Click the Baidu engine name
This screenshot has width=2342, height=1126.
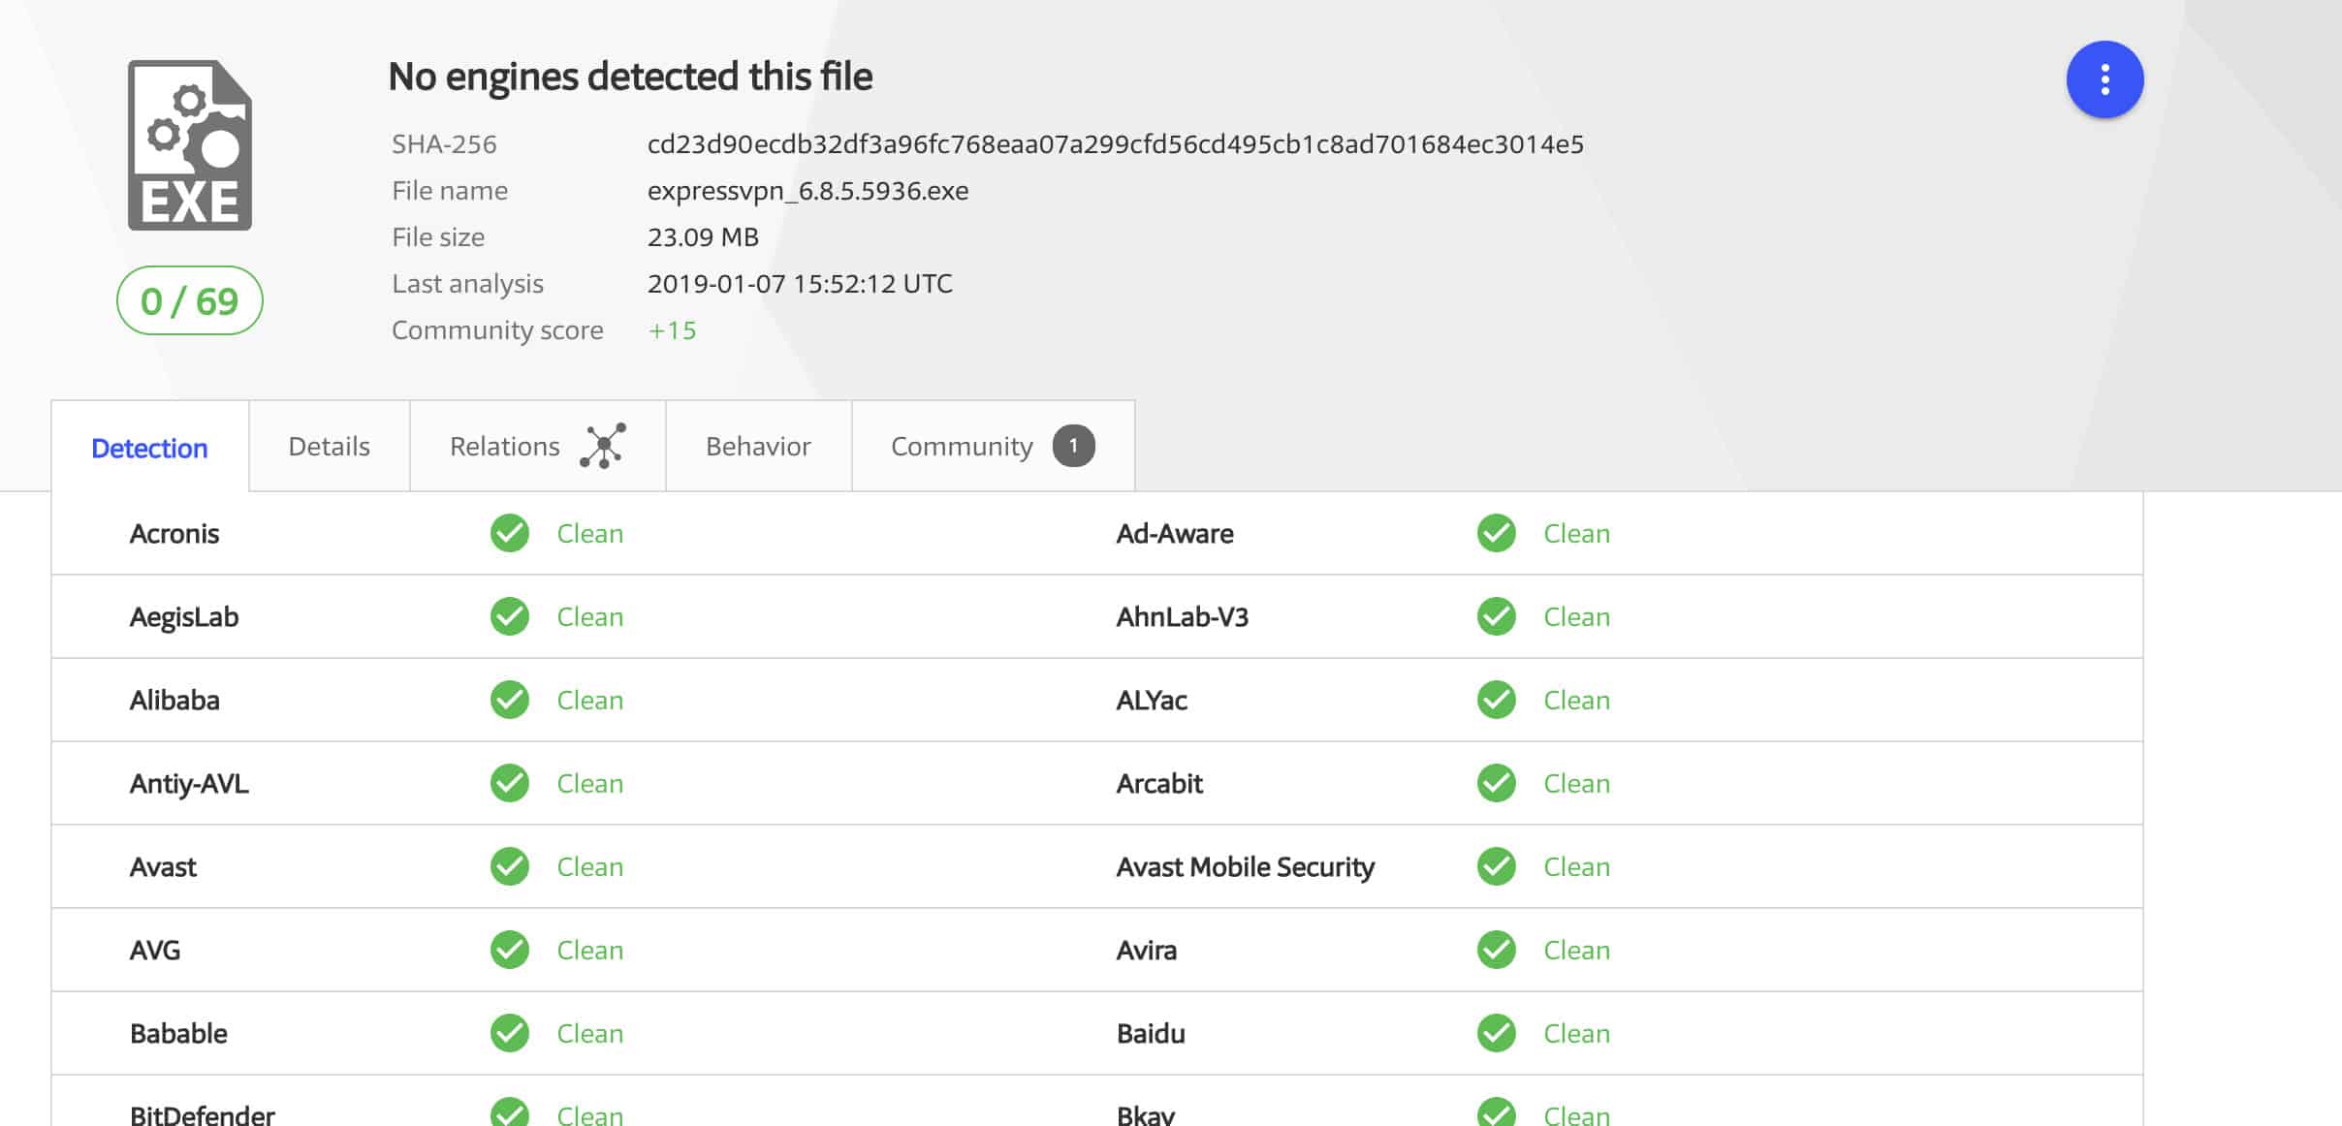tap(1151, 1034)
